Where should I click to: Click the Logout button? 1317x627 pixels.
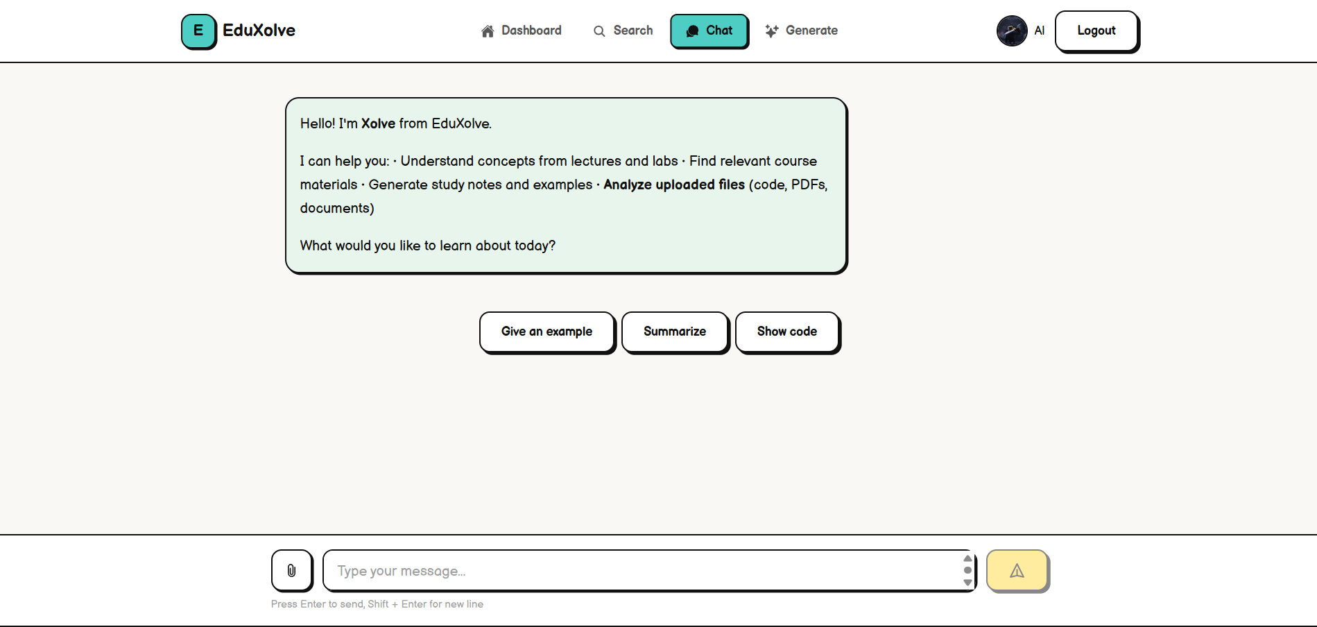click(x=1096, y=31)
